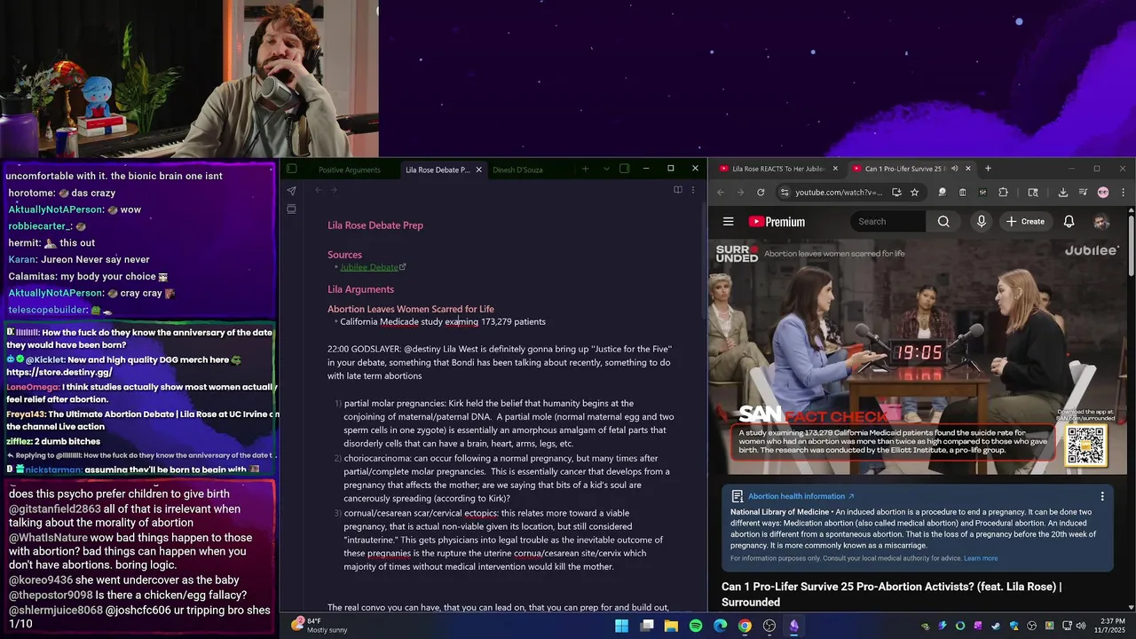Screen dimensions: 1136x639
Task: Open the Jubilee Debate source link
Action: pos(369,267)
